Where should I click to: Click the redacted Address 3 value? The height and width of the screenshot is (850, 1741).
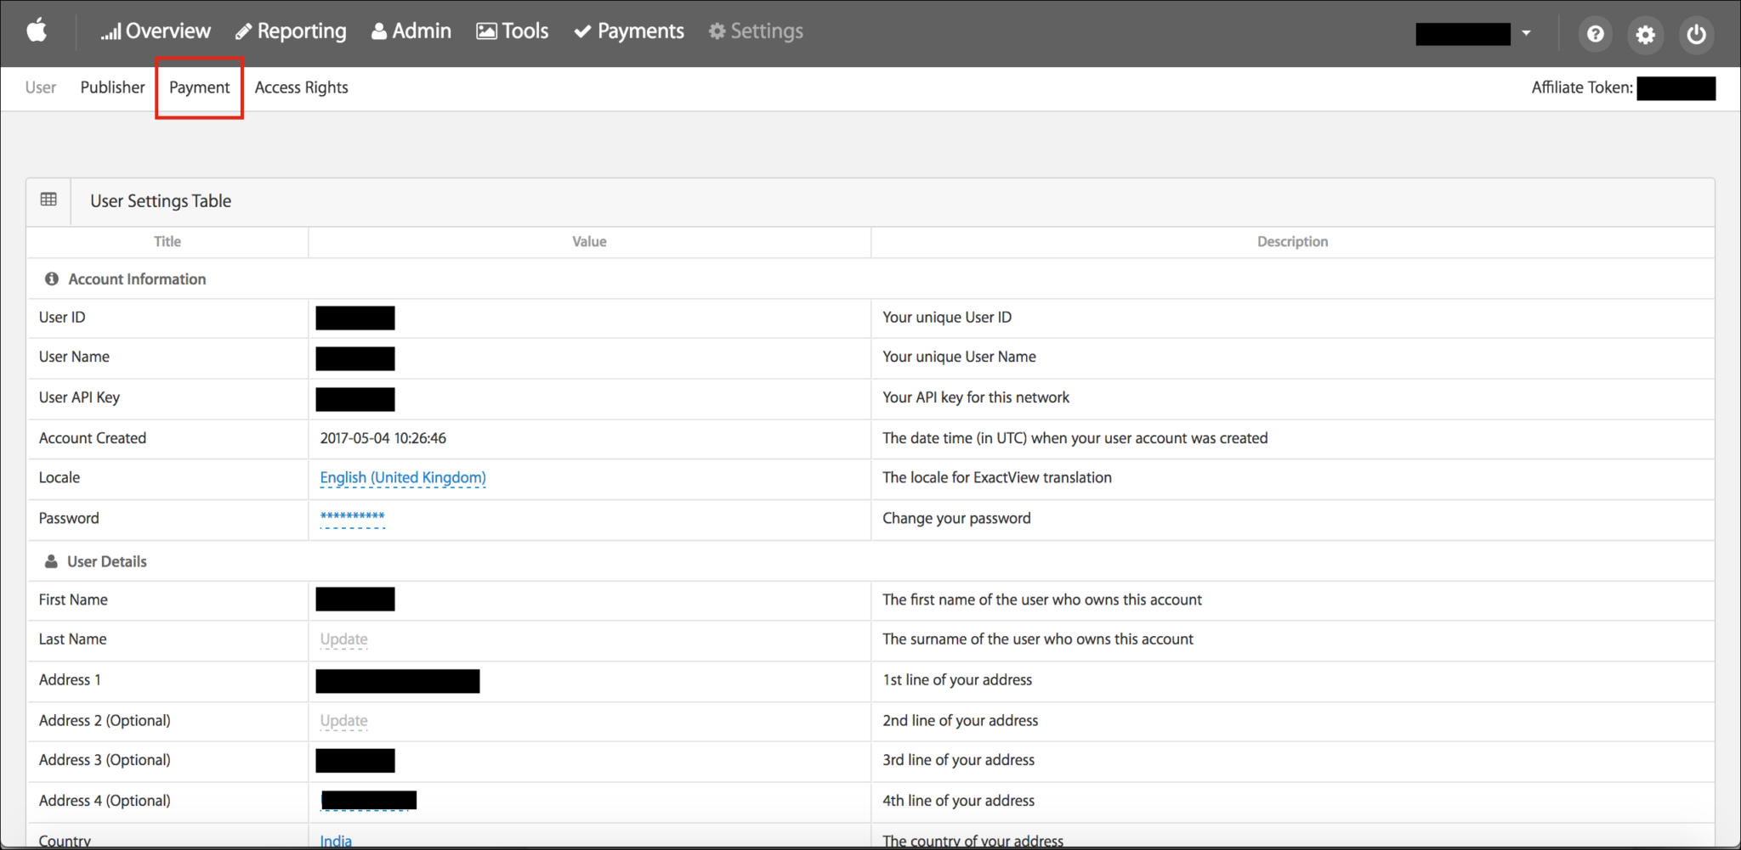pos(355,760)
